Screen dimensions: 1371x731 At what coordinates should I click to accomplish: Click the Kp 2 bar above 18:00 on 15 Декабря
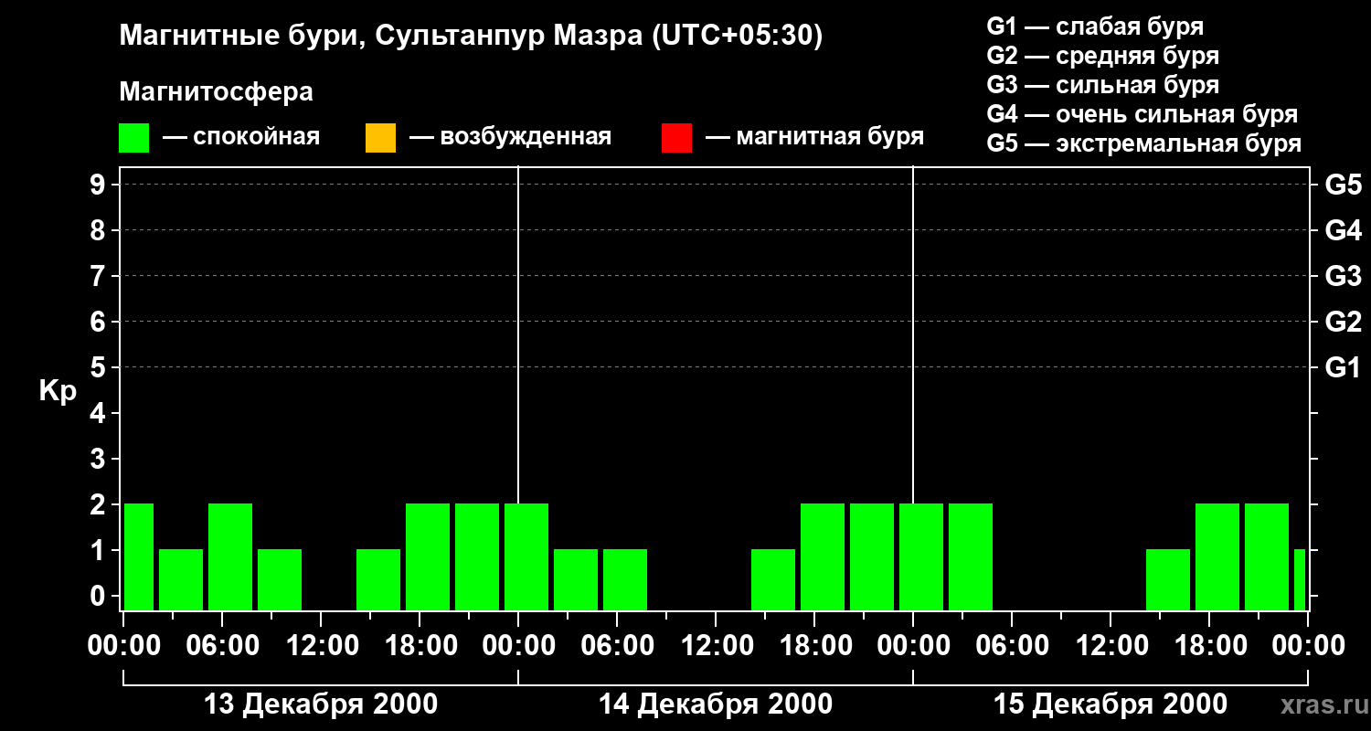[x=1217, y=556]
